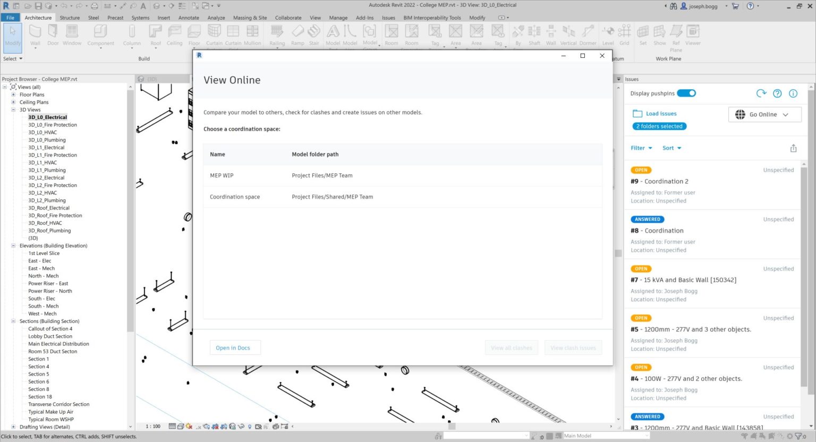Click the Sun Path icon on view control bar
The height and width of the screenshot is (442, 816).
pos(189,426)
